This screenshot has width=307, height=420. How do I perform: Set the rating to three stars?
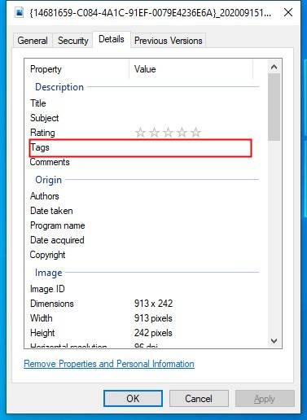pos(168,133)
